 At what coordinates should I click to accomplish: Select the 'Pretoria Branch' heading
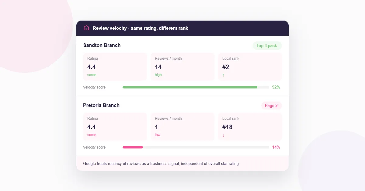click(x=101, y=105)
